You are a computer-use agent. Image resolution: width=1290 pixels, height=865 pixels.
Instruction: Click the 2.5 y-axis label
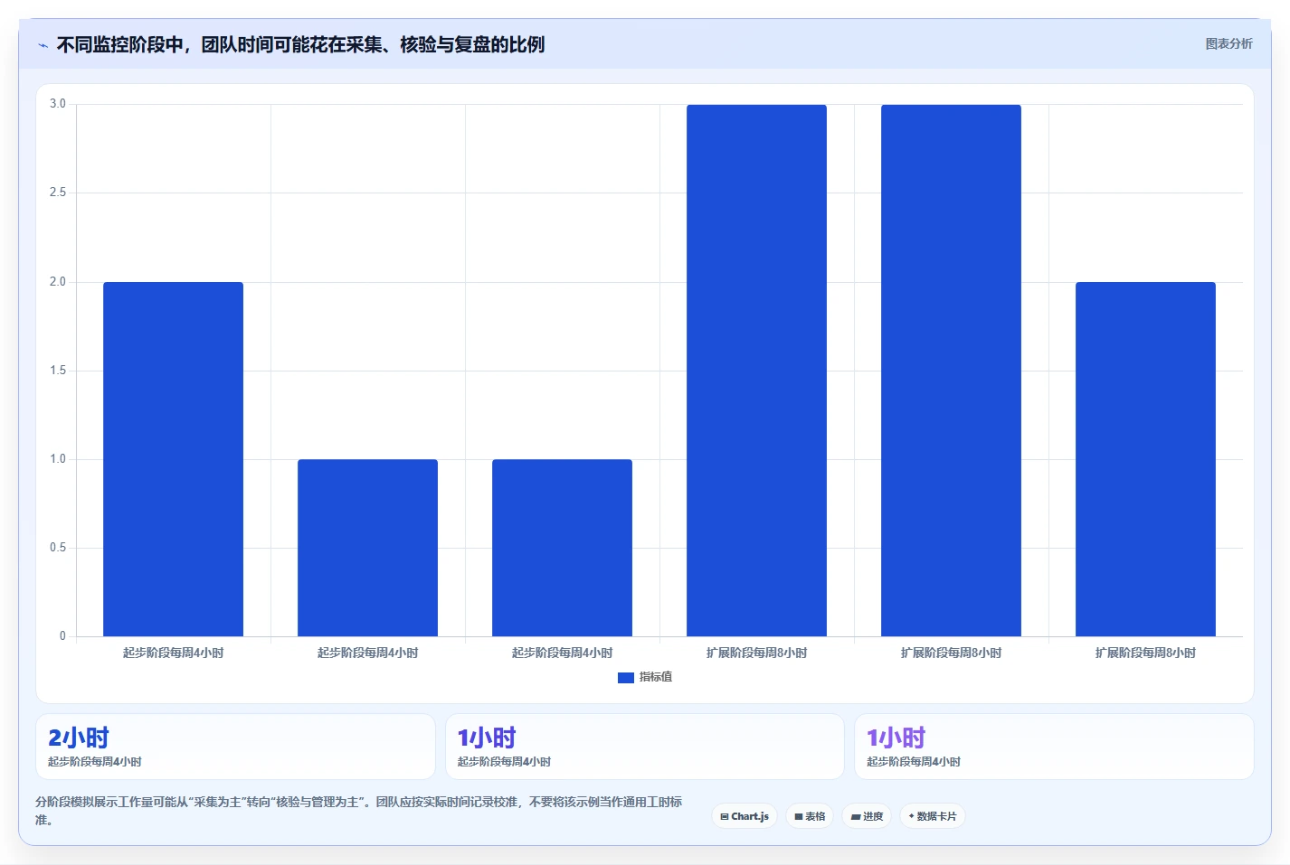tap(58, 193)
